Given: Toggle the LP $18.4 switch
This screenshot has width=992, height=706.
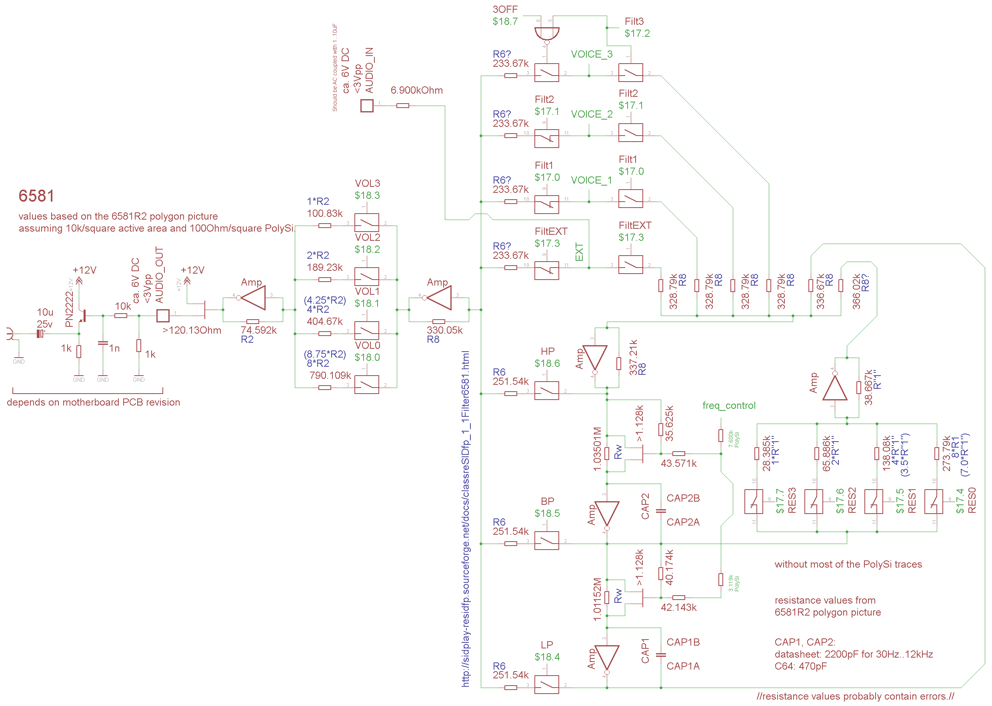Looking at the screenshot, I should point(546,685).
